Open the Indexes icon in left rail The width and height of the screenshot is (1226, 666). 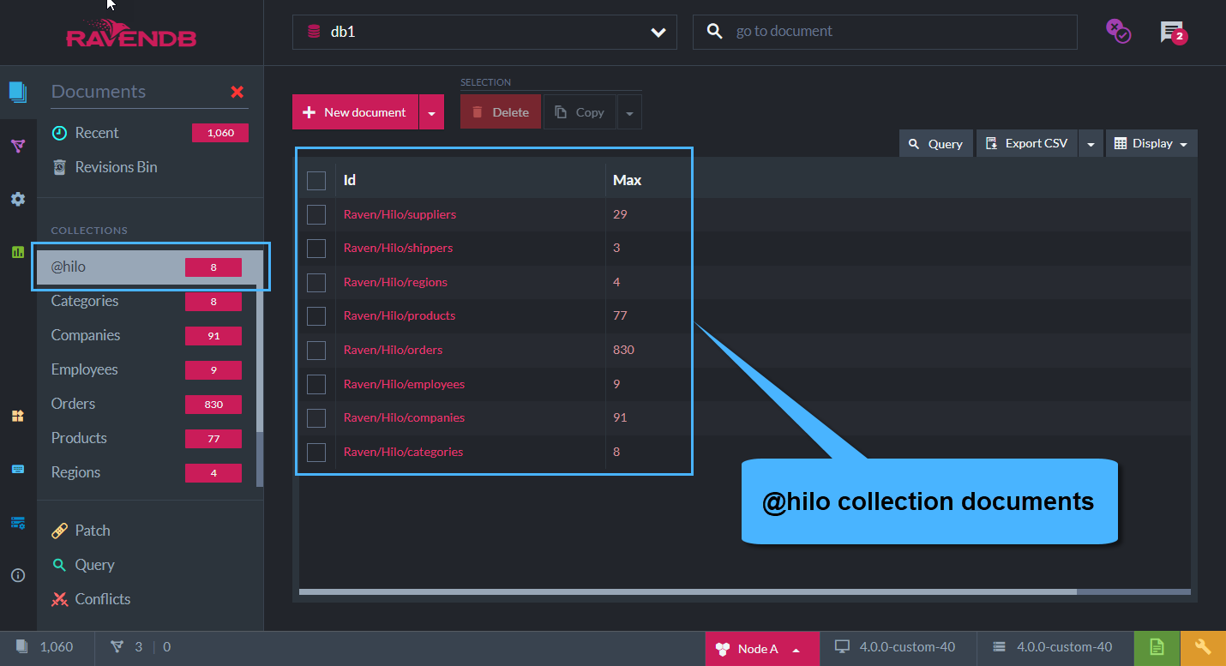[18, 146]
